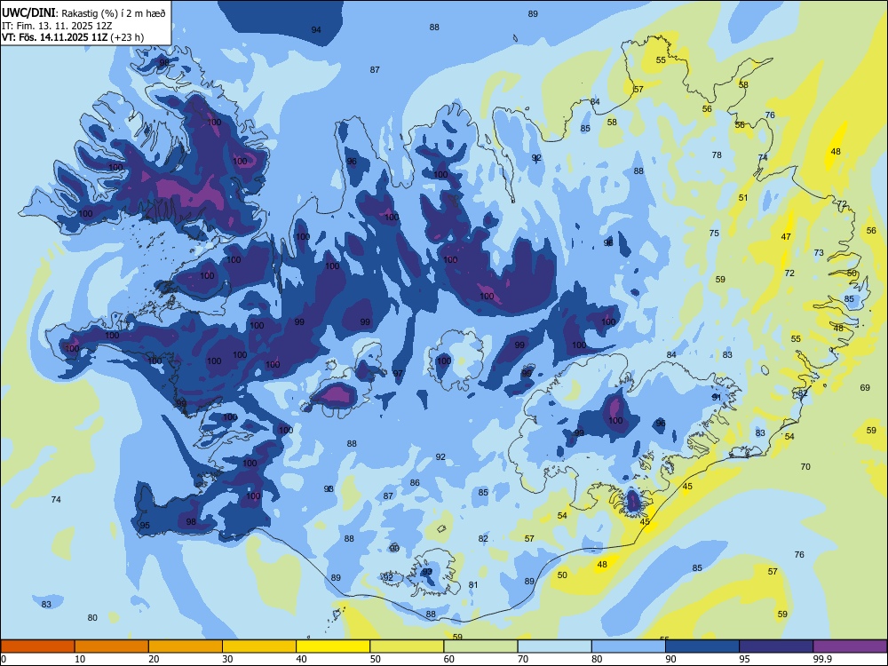Click the humidity value 97 on the map
The height and width of the screenshot is (666, 888).
(398, 373)
